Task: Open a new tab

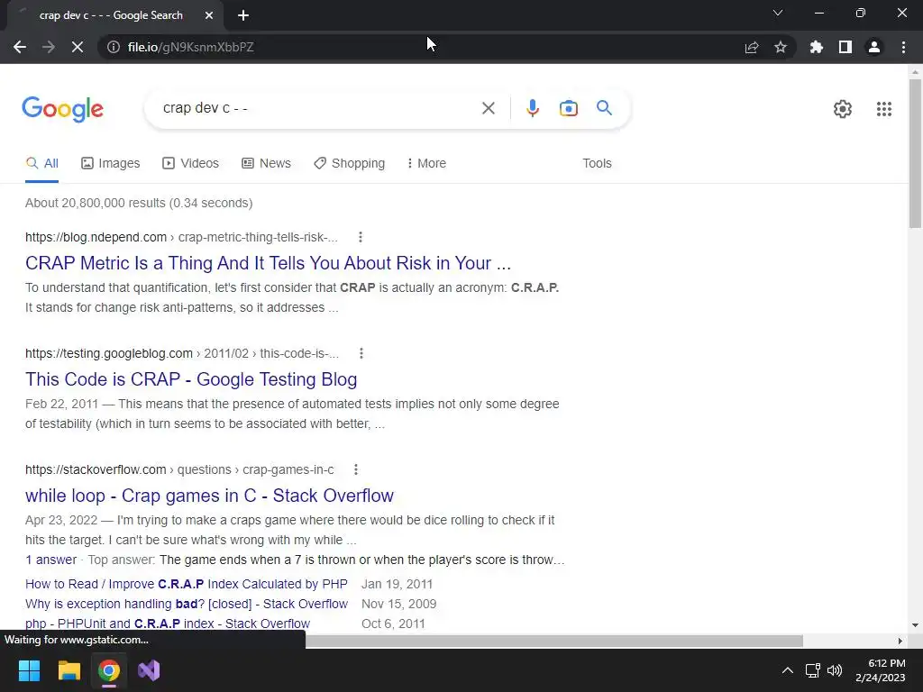Action: (243, 15)
